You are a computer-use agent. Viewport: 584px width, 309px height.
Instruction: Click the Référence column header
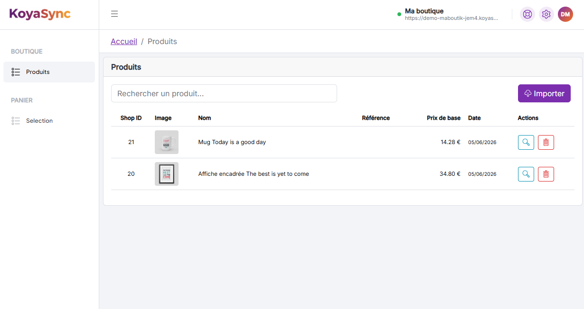[x=376, y=118]
